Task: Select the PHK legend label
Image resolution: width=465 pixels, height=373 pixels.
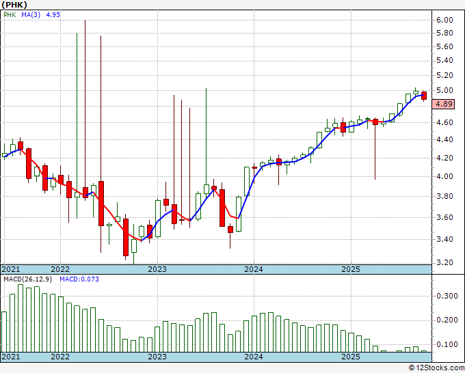Action: pyautogui.click(x=10, y=15)
